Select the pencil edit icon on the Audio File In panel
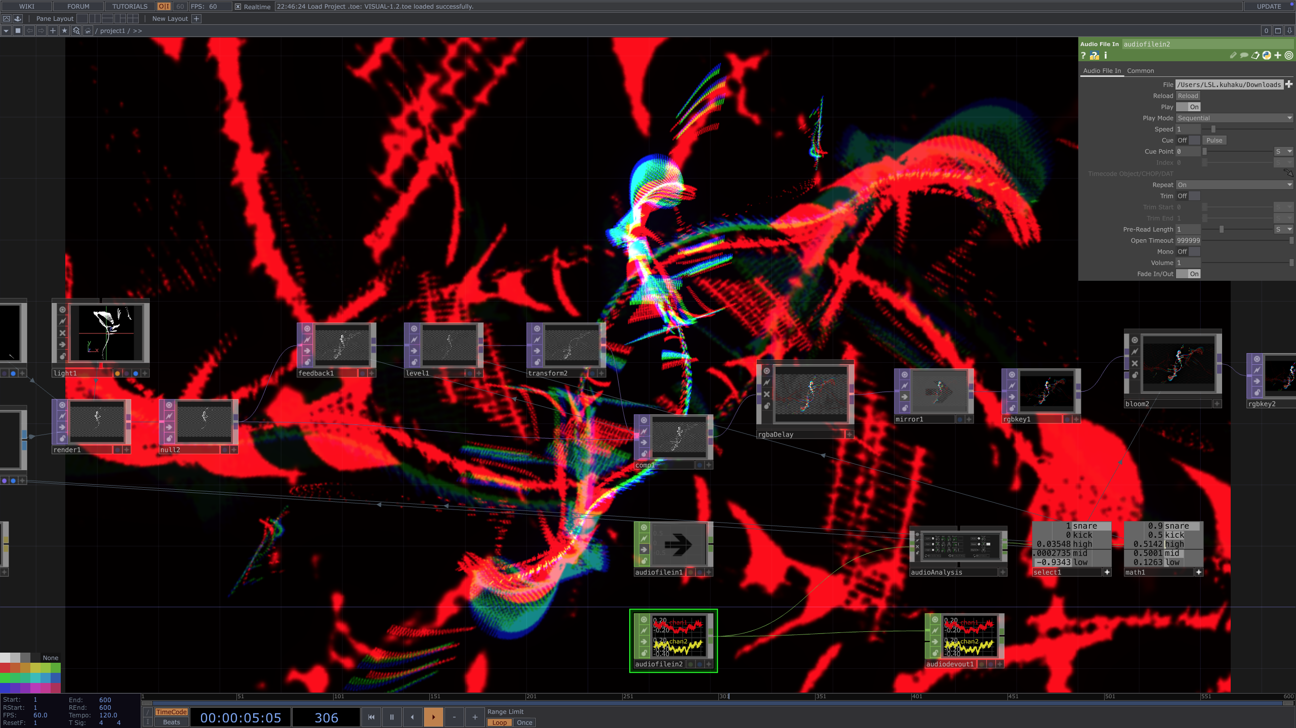The image size is (1296, 728). pyautogui.click(x=1234, y=56)
